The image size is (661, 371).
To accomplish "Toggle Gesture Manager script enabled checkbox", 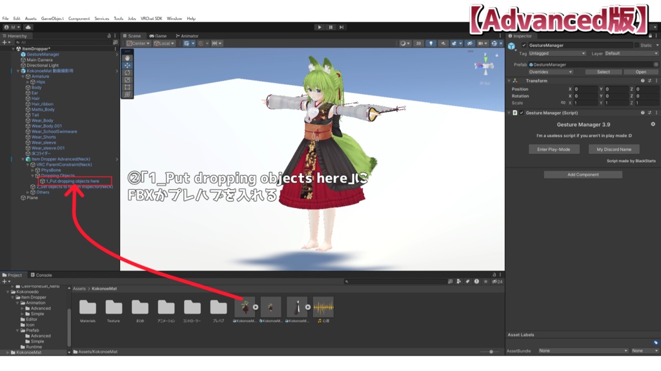I will tap(522, 113).
